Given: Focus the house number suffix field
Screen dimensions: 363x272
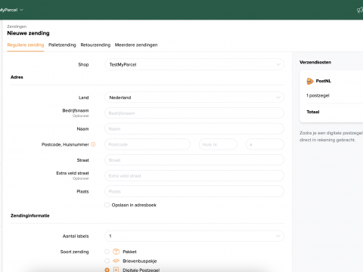Looking at the screenshot, I should point(265,144).
